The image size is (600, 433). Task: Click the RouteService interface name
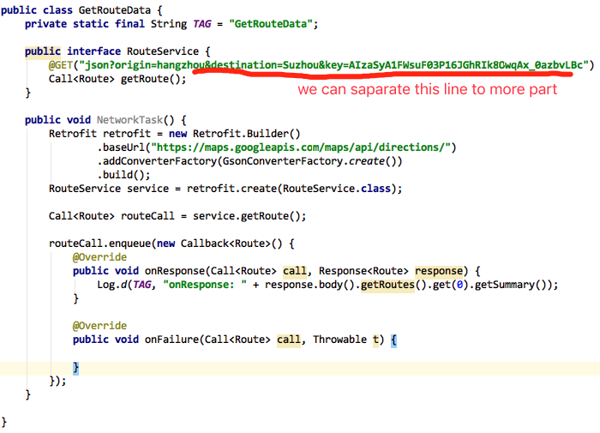tap(163, 51)
